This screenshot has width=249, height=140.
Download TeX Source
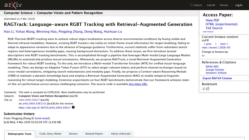214,28
